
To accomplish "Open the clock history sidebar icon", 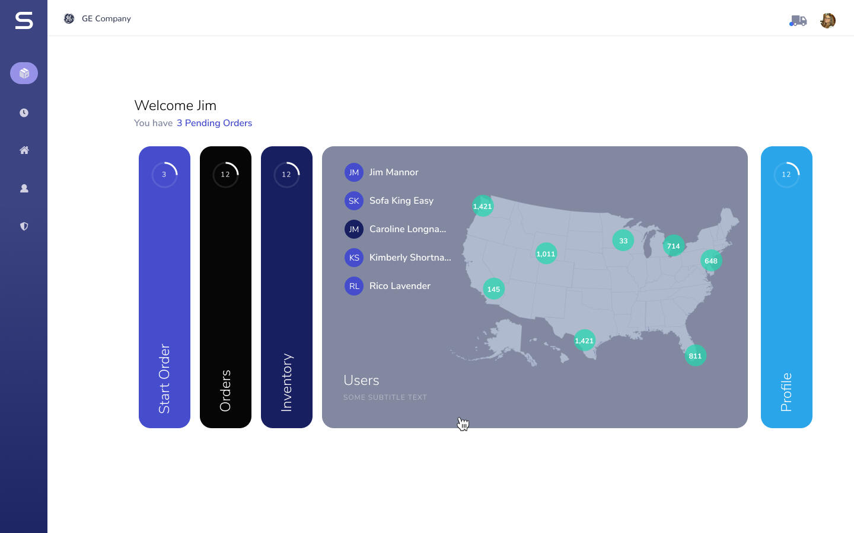I will tap(24, 113).
